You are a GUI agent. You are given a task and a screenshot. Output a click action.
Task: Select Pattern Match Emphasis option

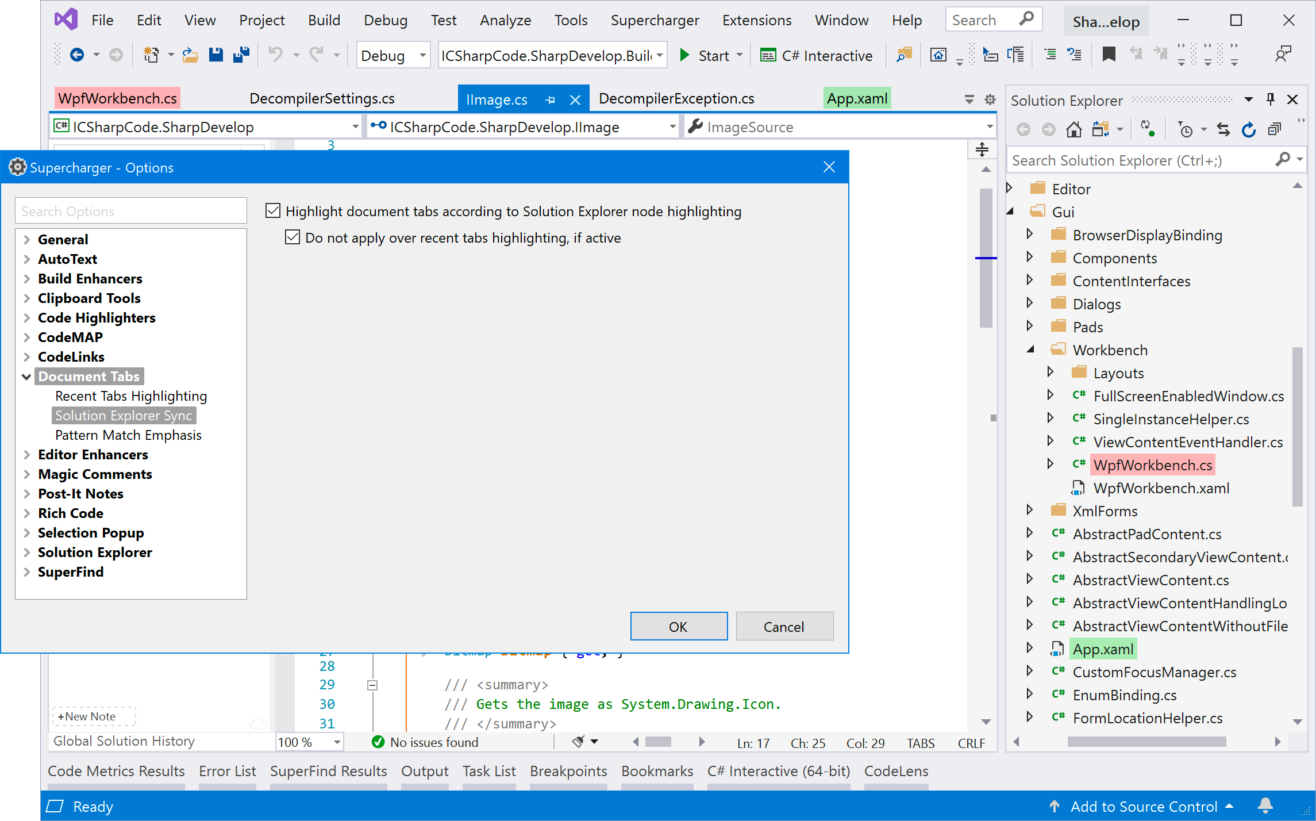pyautogui.click(x=128, y=435)
